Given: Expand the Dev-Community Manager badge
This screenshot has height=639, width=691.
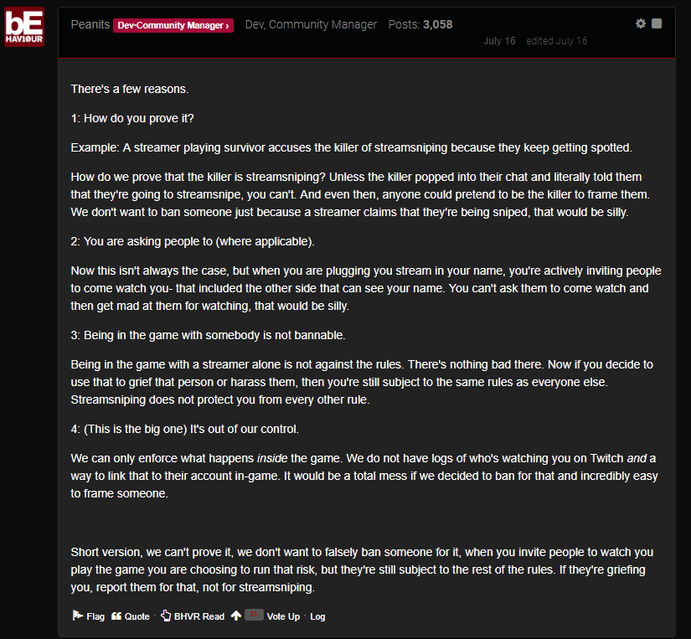Looking at the screenshot, I should pyautogui.click(x=173, y=26).
